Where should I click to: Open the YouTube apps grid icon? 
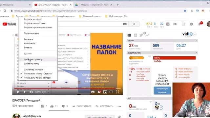point(183,24)
